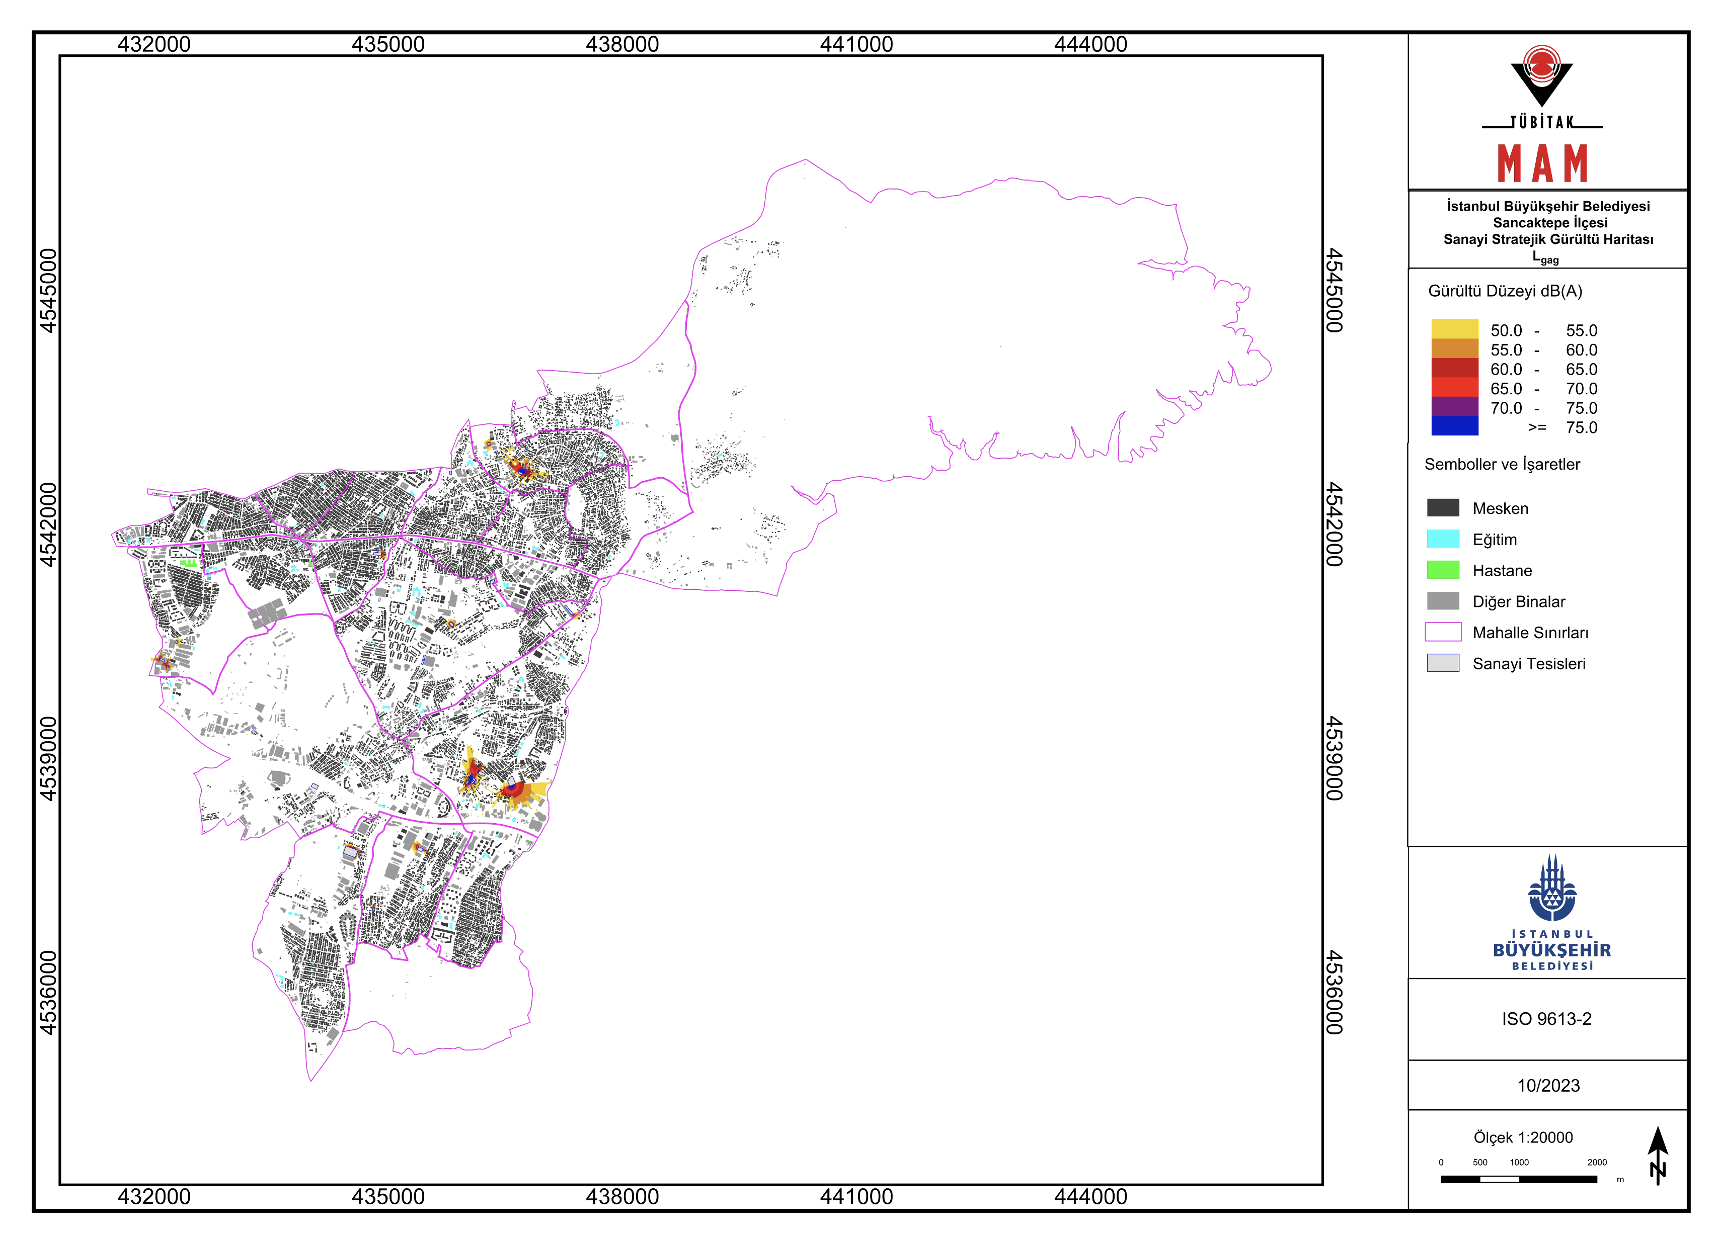
Task: Click the '2000' scale bar label
Action: (x=1597, y=1162)
